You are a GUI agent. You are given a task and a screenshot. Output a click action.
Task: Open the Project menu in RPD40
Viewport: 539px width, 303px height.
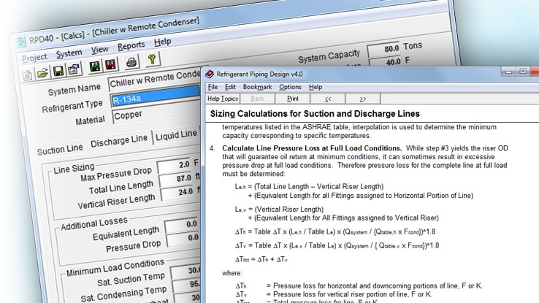pyautogui.click(x=34, y=58)
